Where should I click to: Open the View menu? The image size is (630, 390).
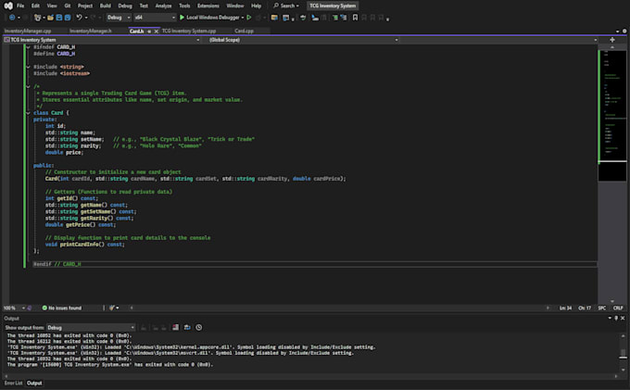click(52, 6)
